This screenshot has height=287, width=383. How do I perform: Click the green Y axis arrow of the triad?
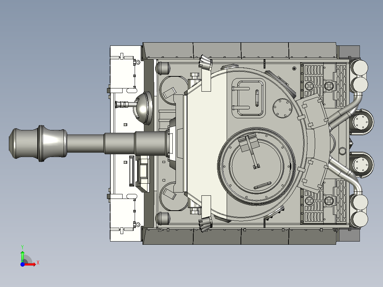pyautogui.click(x=22, y=256)
